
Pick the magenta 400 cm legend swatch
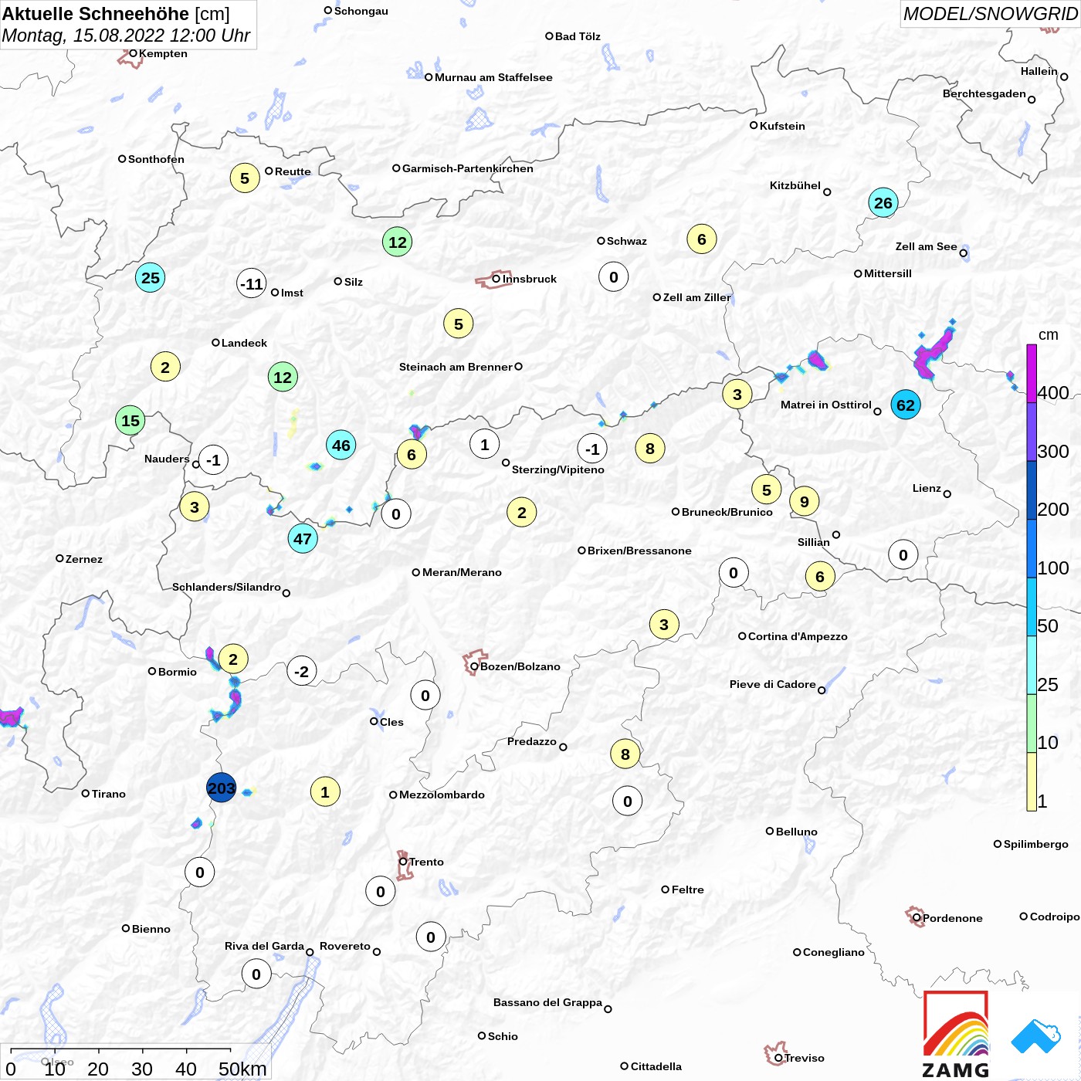1032,373
